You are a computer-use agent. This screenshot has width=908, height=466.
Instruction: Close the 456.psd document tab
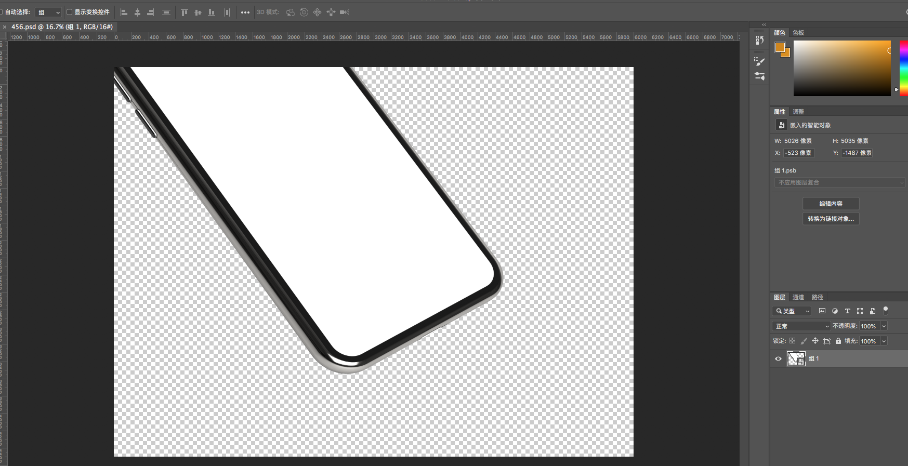coord(5,27)
